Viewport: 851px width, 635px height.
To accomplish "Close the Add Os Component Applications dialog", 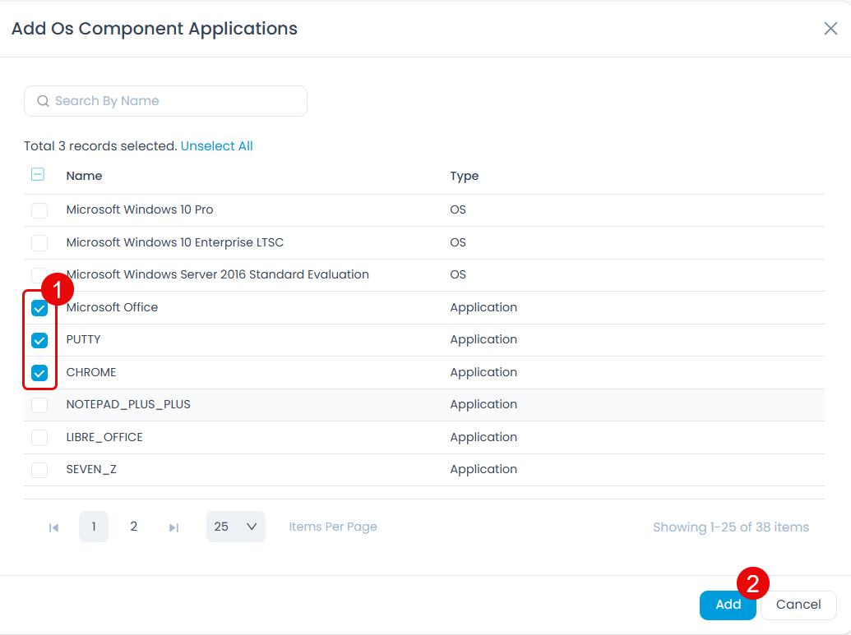I will point(830,28).
